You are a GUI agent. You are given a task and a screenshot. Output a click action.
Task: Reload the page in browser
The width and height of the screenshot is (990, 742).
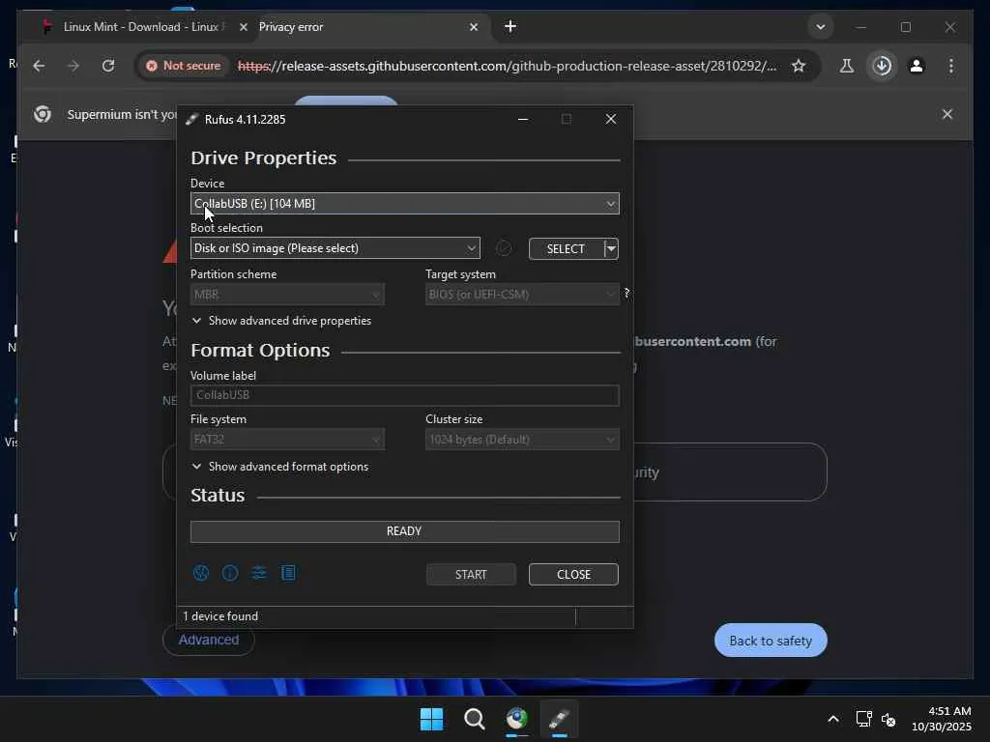pos(108,66)
